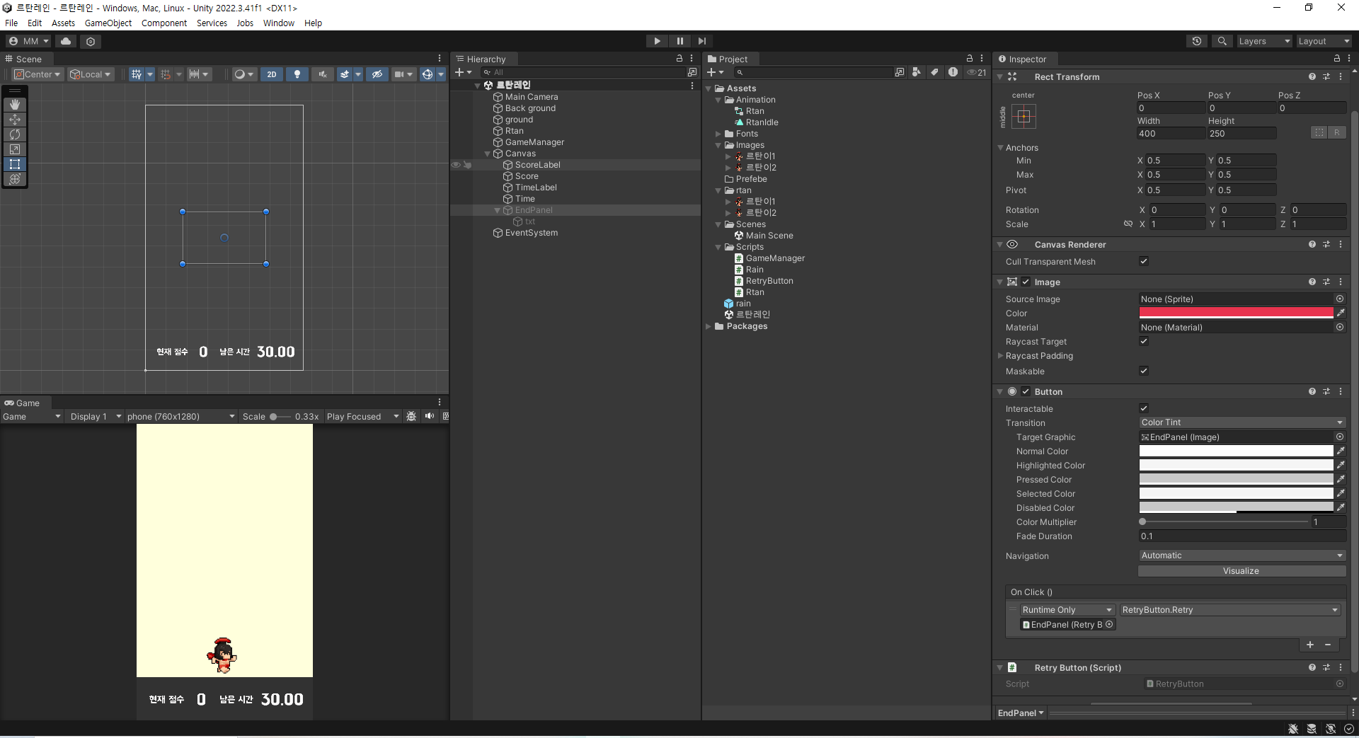
Task: Disable the Button component checkbox
Action: (x=1026, y=391)
